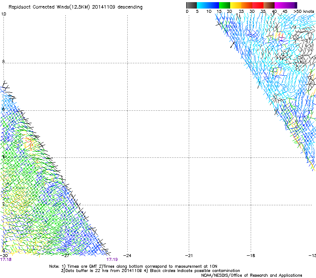The width and height of the screenshot is (316, 278).
Task: Click the NOAA/NESDIS Office of Research credit
Action: [x=252, y=275]
